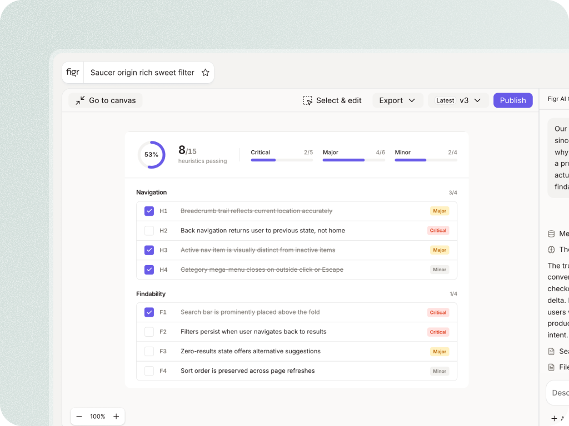Uncheck H3 Active nav item heuristic
This screenshot has width=569, height=426.
tap(149, 250)
